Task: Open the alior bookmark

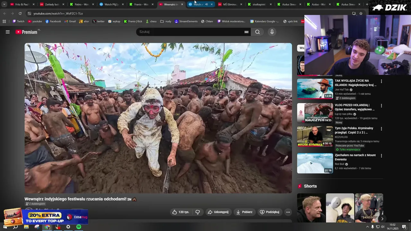Action: click(84, 21)
